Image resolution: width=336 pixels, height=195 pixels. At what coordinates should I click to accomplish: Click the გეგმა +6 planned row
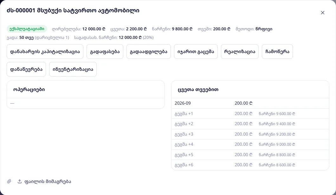(x=250, y=165)
